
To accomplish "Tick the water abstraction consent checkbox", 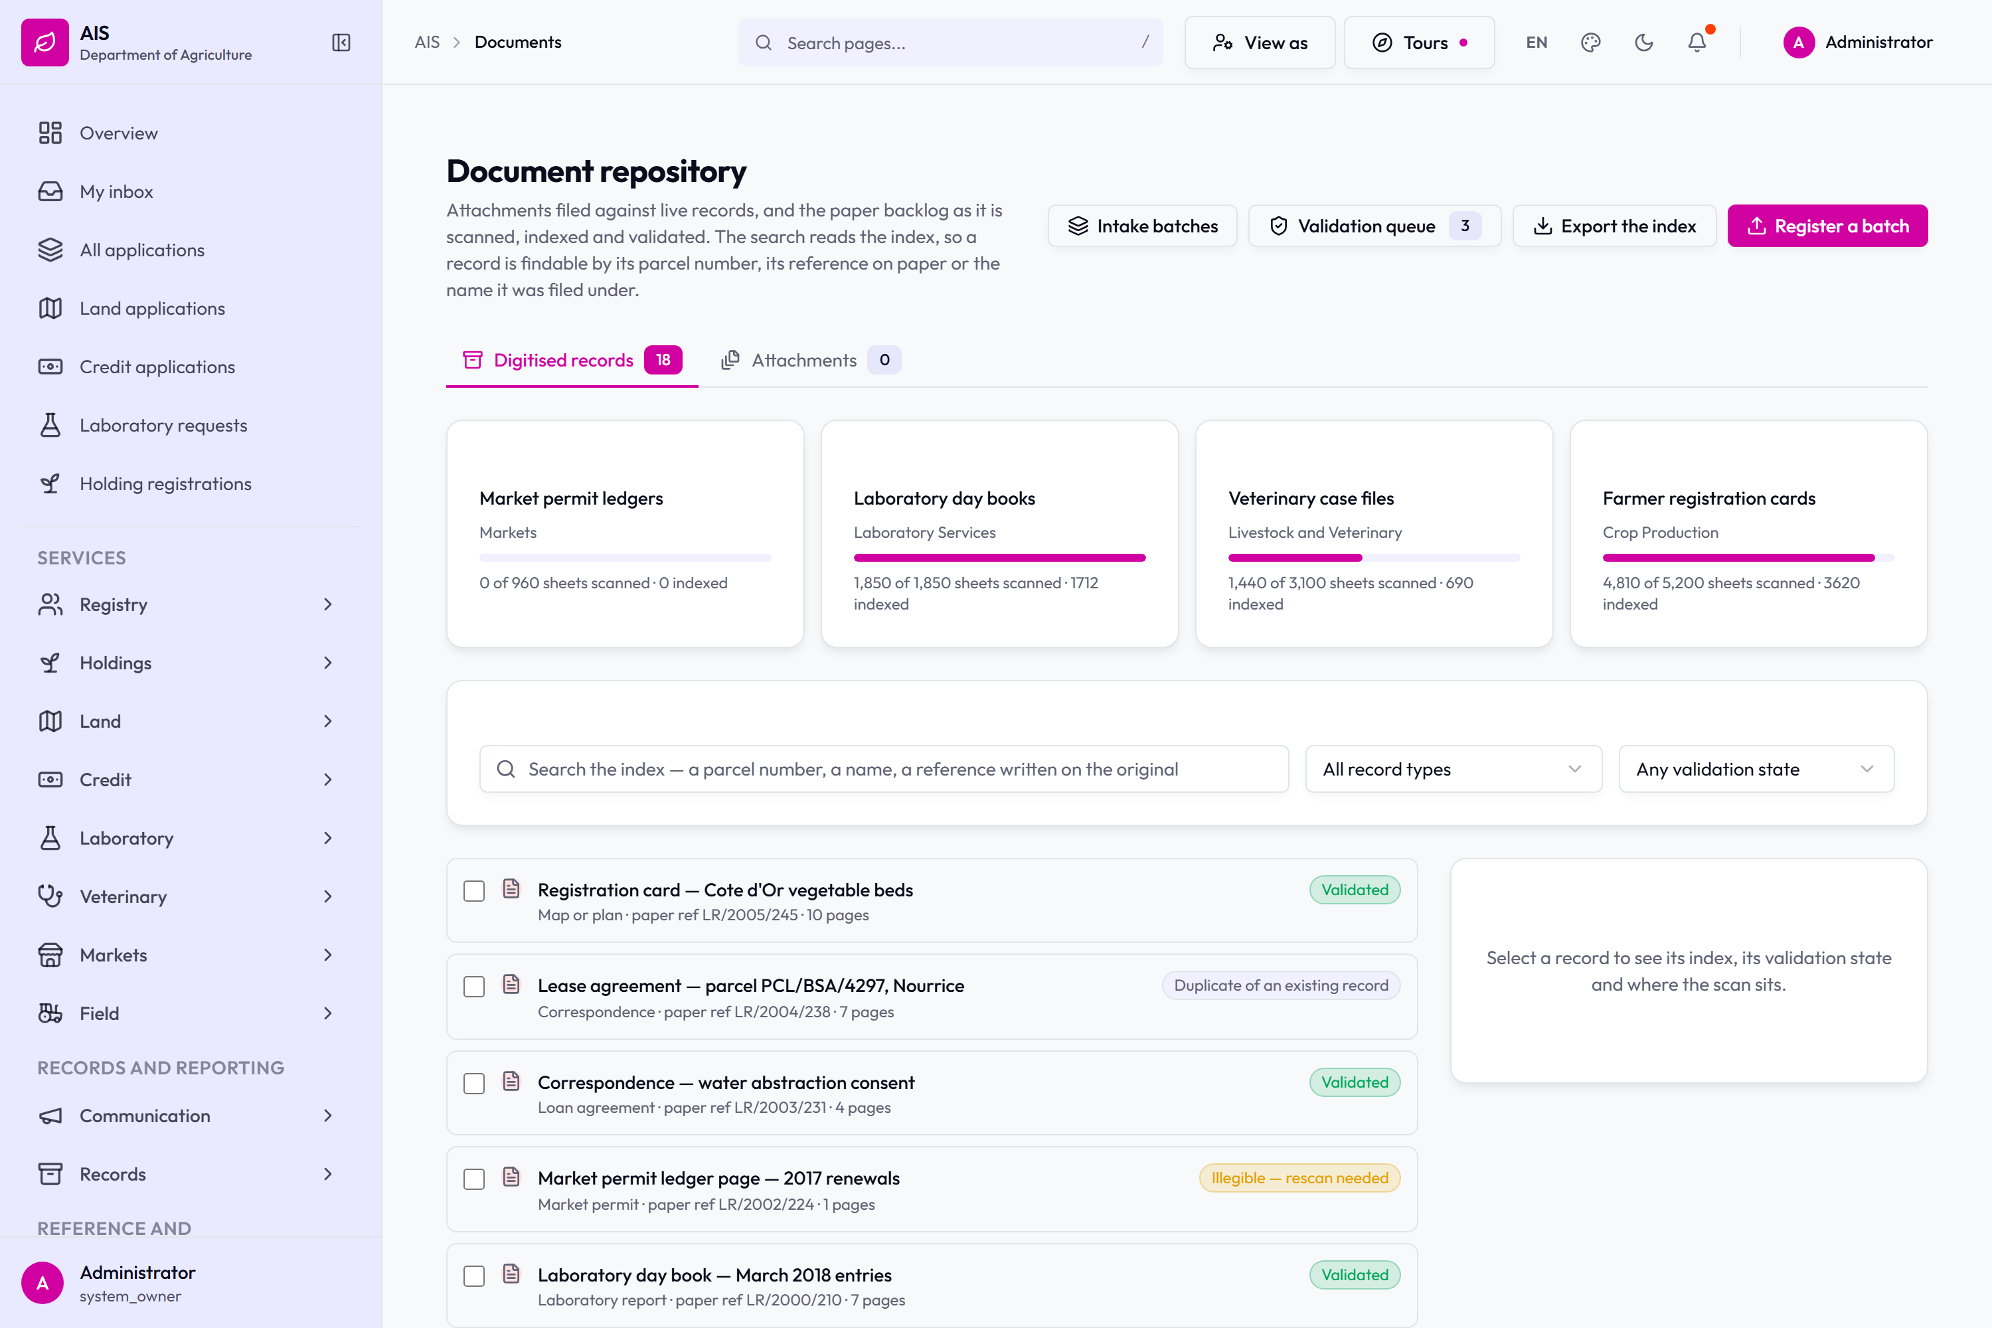I will tap(474, 1083).
